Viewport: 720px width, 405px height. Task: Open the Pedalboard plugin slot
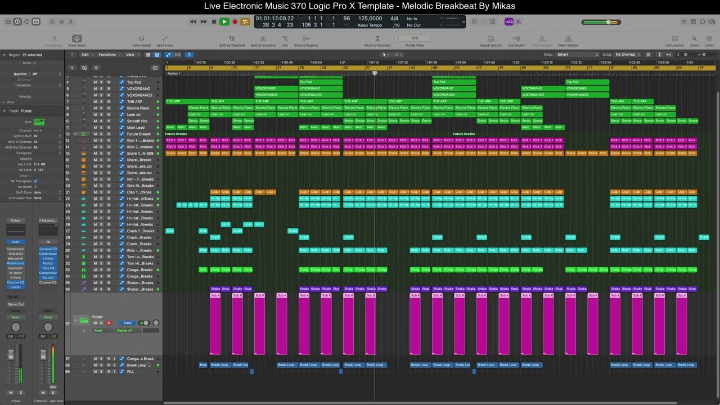[16, 263]
